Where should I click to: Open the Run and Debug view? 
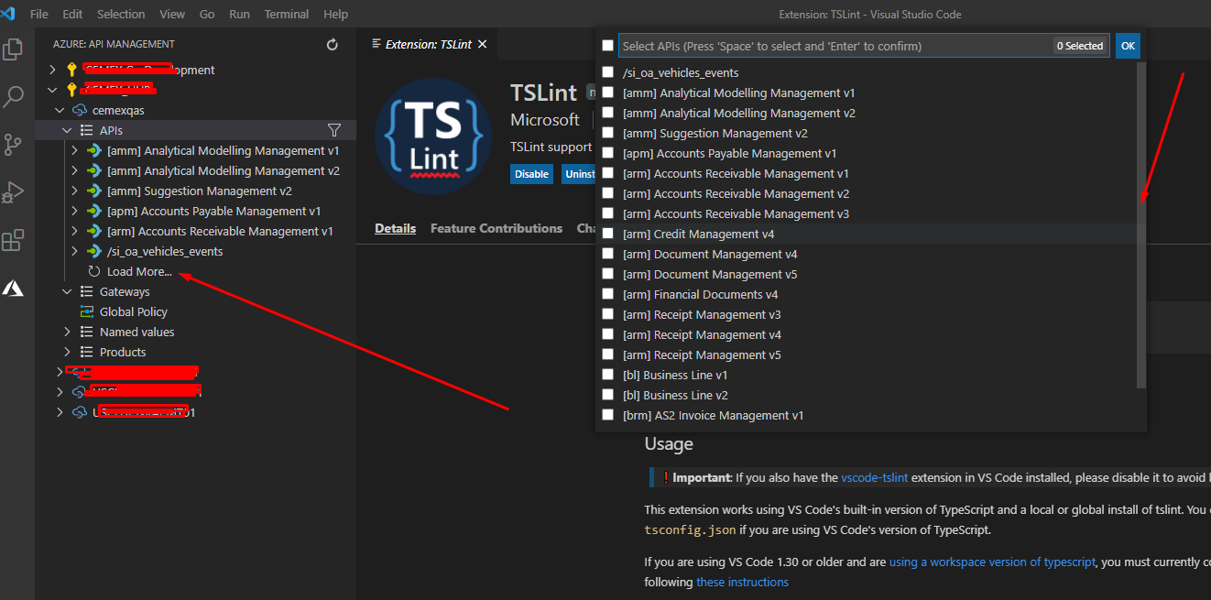click(x=14, y=191)
